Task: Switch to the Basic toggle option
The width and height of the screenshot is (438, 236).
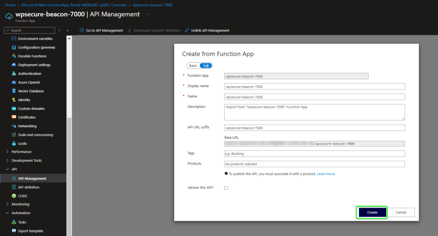Action: point(193,66)
